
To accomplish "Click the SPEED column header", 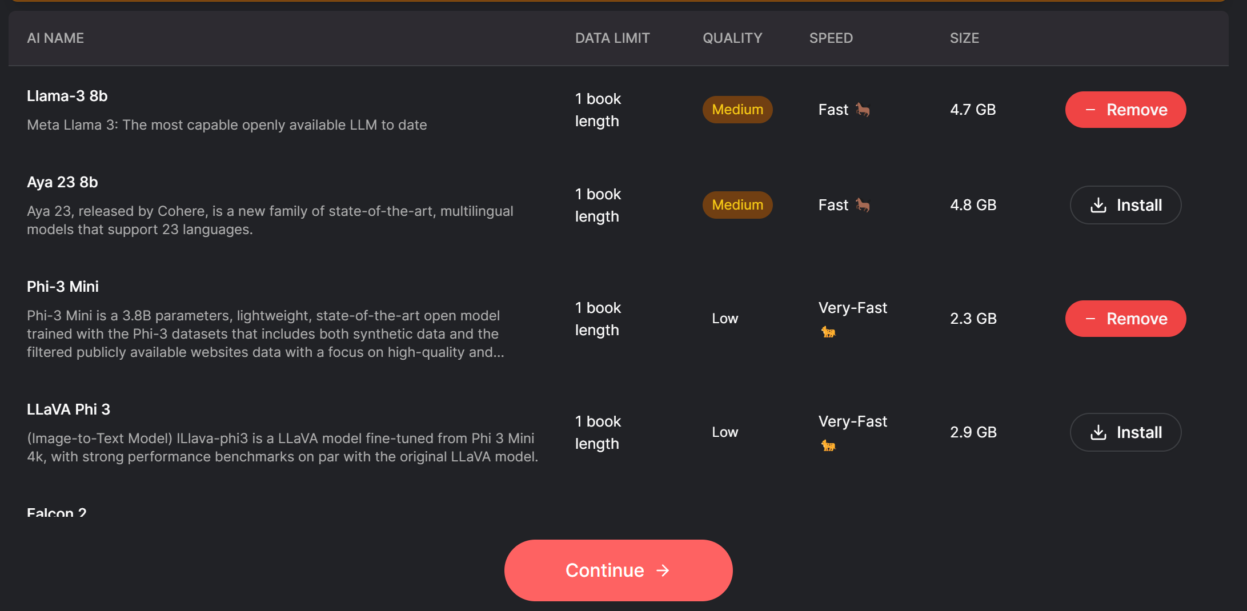I will point(831,38).
